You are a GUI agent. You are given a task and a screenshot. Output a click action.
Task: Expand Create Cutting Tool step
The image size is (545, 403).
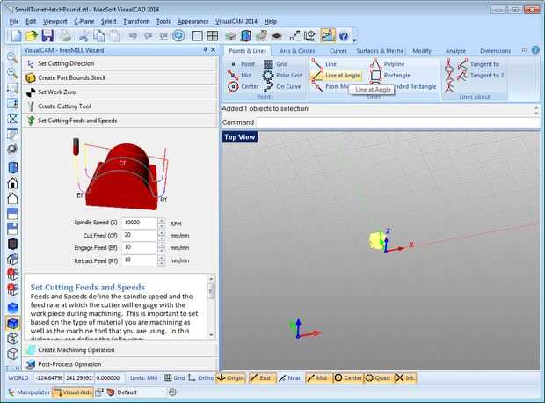(120, 106)
